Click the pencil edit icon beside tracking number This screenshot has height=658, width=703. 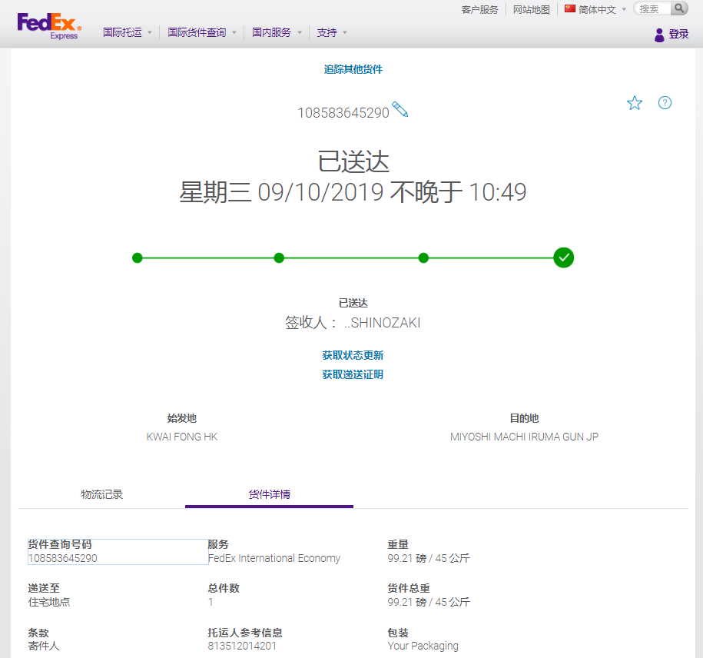point(400,109)
